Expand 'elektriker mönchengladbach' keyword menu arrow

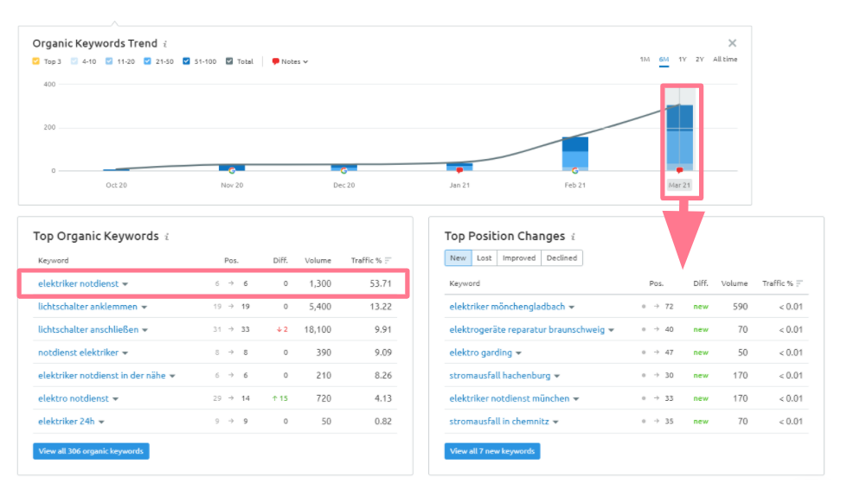572,308
